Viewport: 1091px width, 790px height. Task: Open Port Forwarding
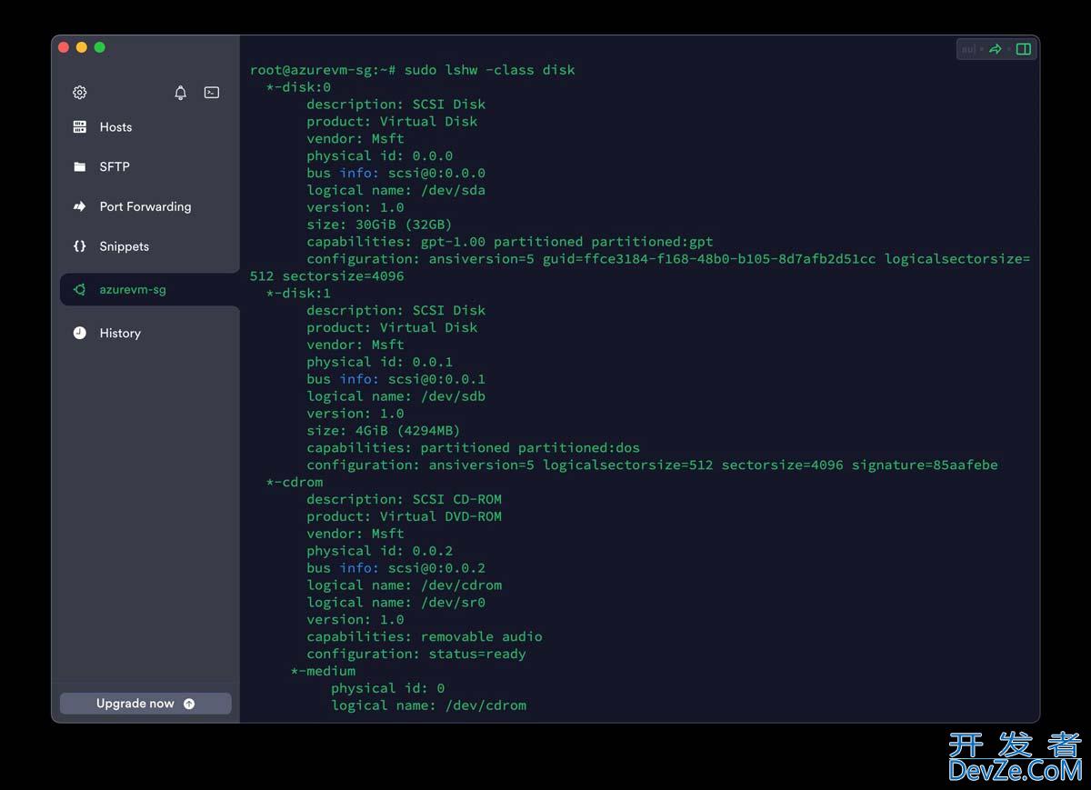point(145,206)
